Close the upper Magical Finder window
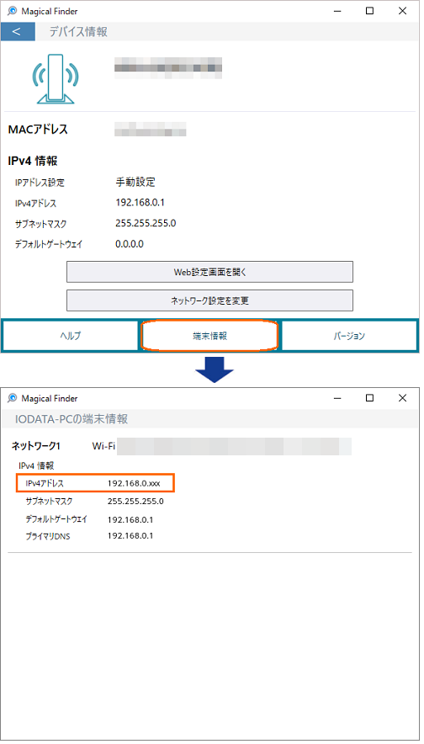 click(402, 11)
